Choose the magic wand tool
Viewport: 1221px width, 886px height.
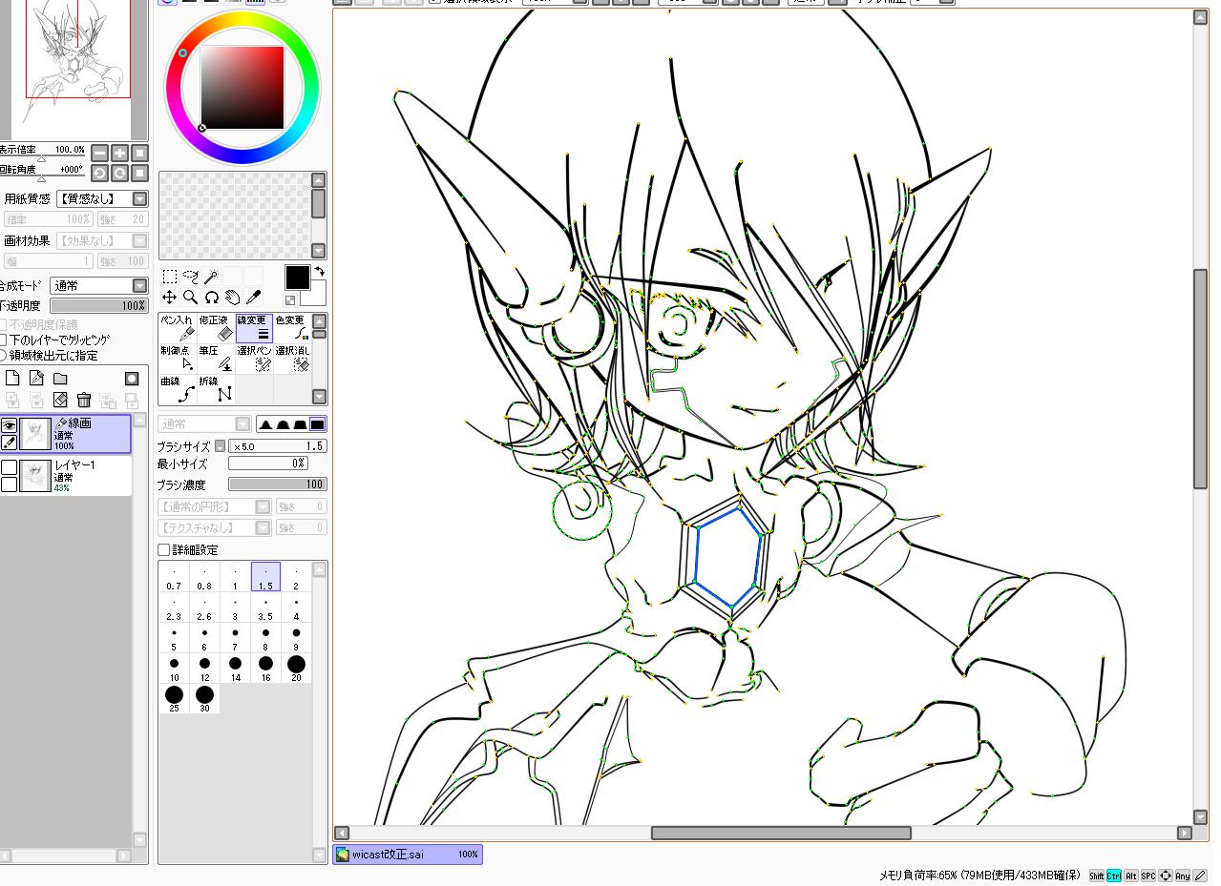[211, 277]
